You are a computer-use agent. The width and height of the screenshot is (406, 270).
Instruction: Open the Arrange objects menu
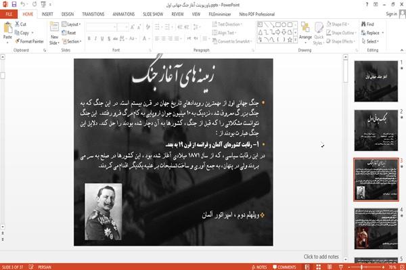click(305, 33)
